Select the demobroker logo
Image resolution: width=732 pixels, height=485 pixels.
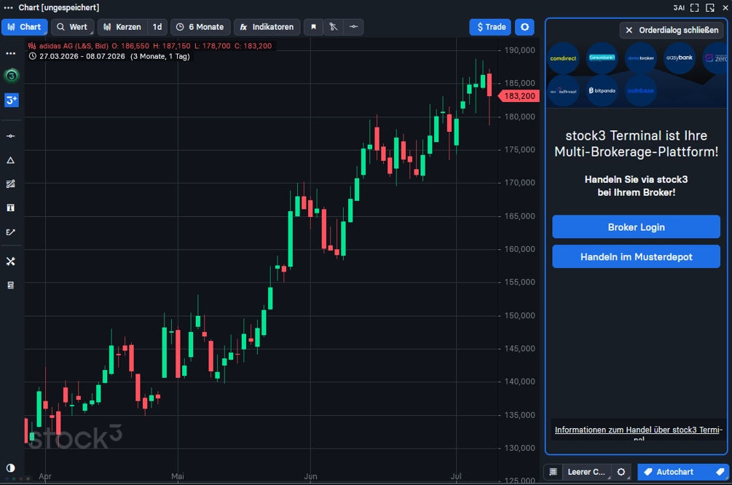(x=640, y=58)
